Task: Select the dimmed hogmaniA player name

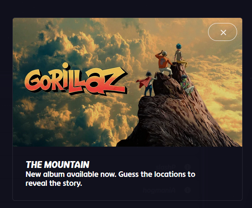Action: [159, 191]
